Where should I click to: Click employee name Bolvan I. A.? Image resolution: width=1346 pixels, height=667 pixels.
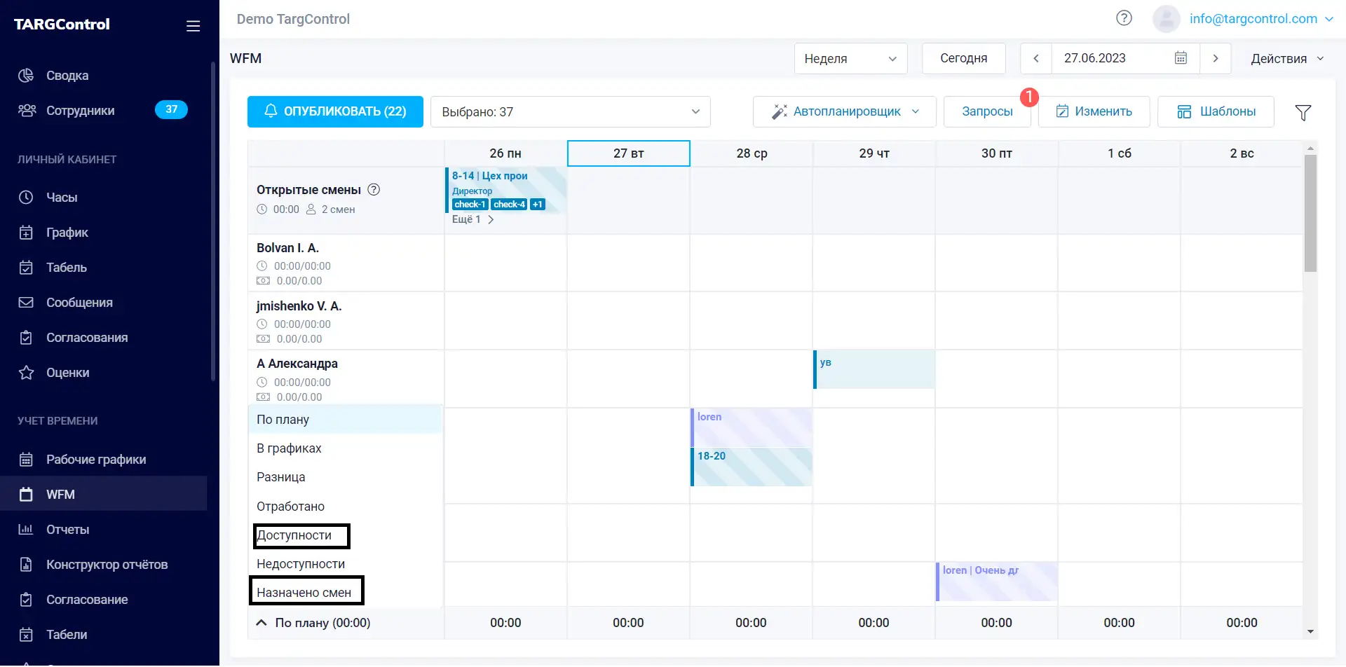point(287,248)
